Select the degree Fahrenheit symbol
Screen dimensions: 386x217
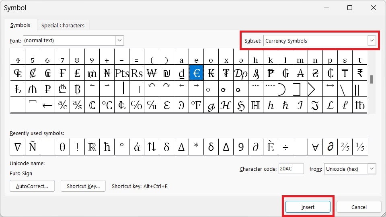[196, 105]
